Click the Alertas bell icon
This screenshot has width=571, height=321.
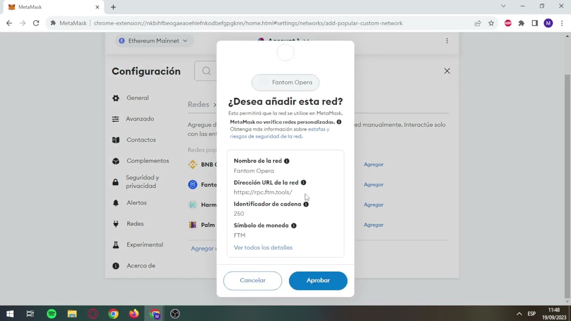(116, 203)
